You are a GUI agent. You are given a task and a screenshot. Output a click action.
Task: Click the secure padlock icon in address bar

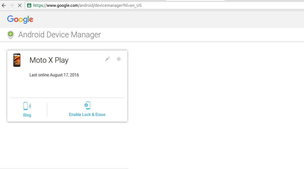pos(29,5)
